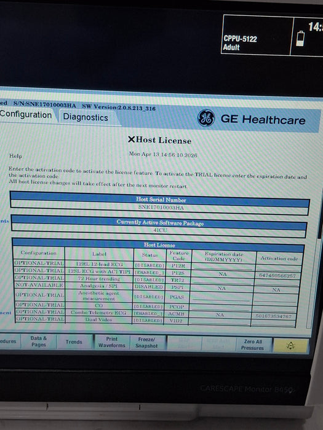Toggle the 12SL ECG with ACI TIPI ENABLED status
The image size is (323, 430).
coord(150,273)
